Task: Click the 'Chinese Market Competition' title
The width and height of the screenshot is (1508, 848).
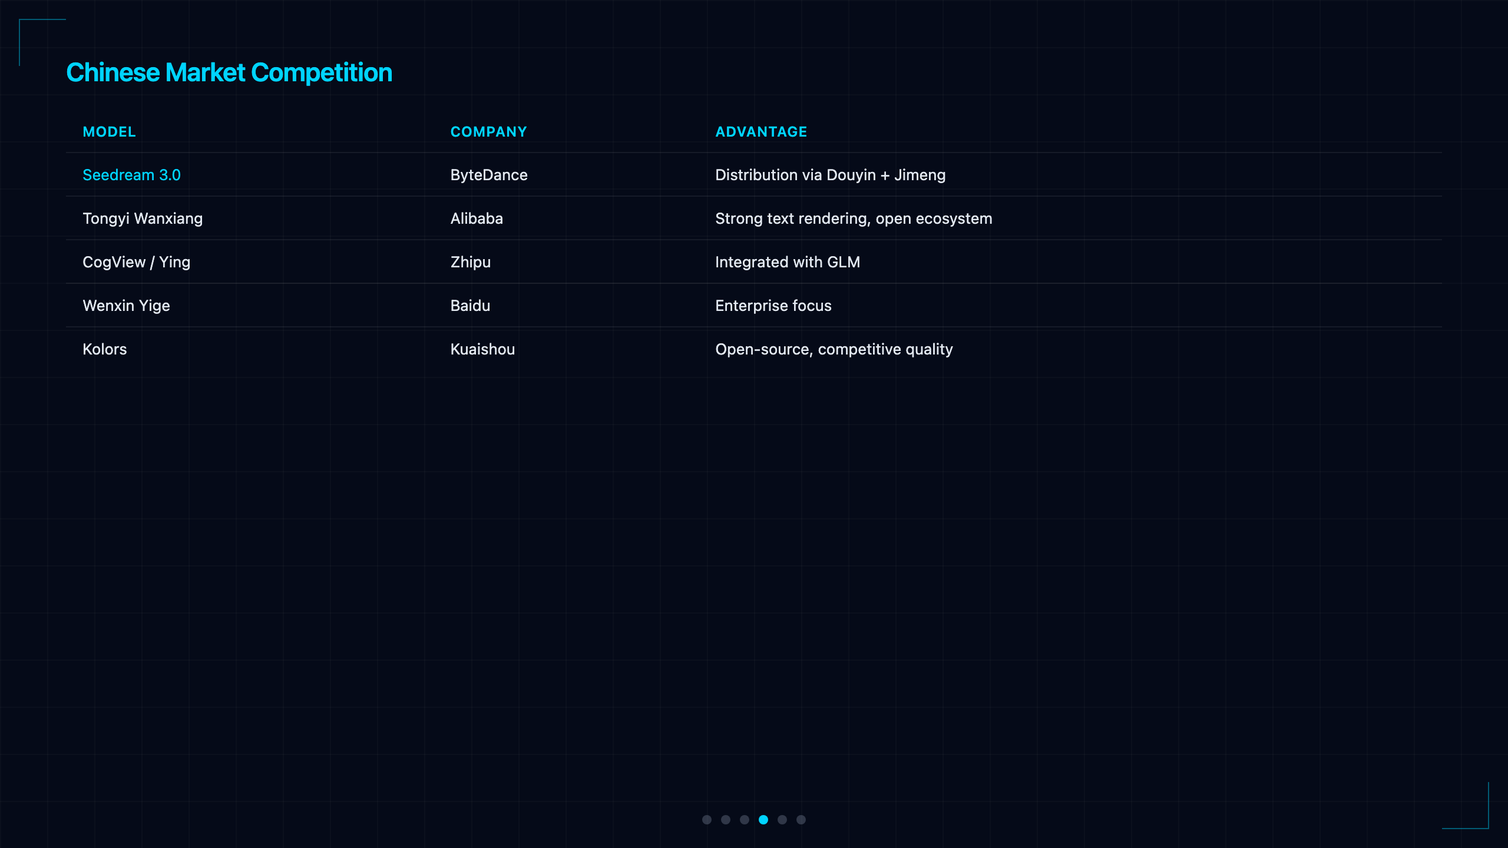Action: click(x=229, y=73)
